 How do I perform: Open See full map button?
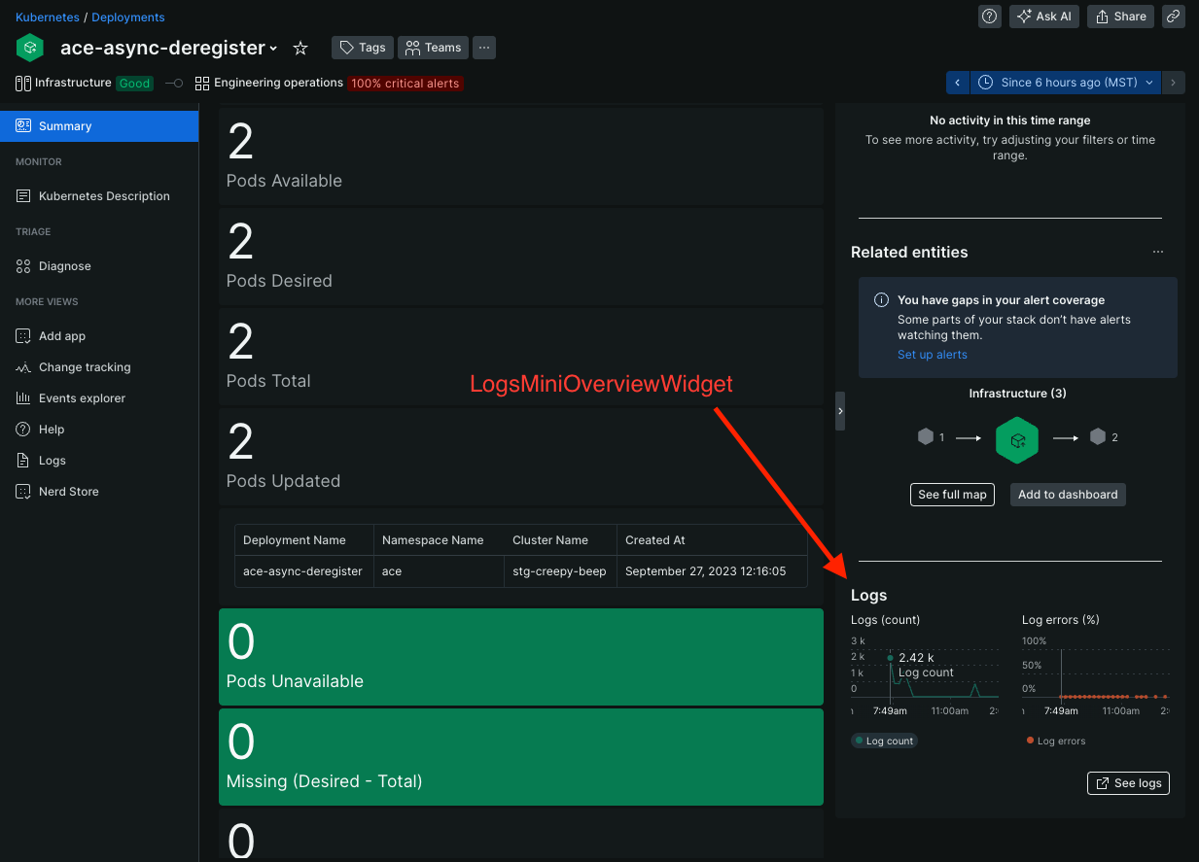[952, 494]
